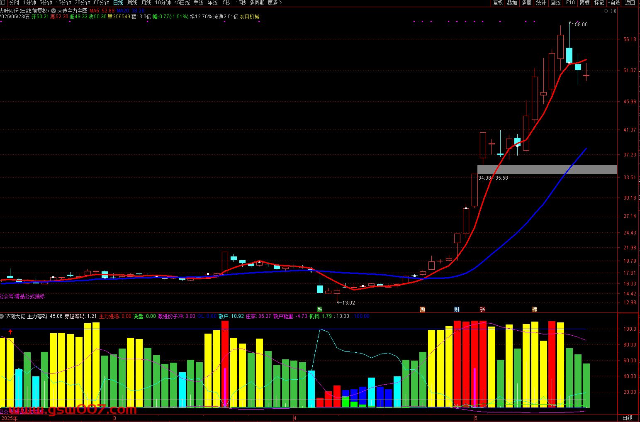Image resolution: width=640 pixels, height=422 pixels.
Task: Switch to the 15秒 period
Action: [241, 2]
